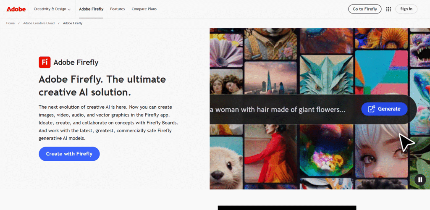Click the Create with Firefly button

(69, 154)
